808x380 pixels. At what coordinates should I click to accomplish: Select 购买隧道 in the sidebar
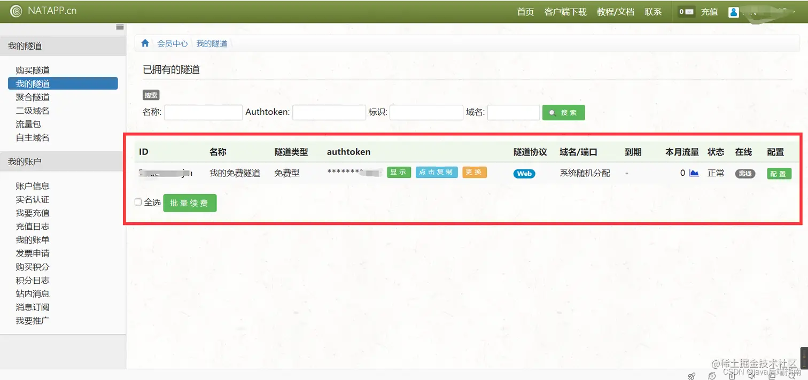[x=33, y=70]
